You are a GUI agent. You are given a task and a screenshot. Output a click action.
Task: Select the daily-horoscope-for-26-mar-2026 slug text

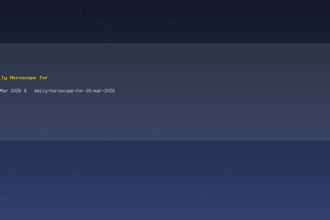coord(75,91)
